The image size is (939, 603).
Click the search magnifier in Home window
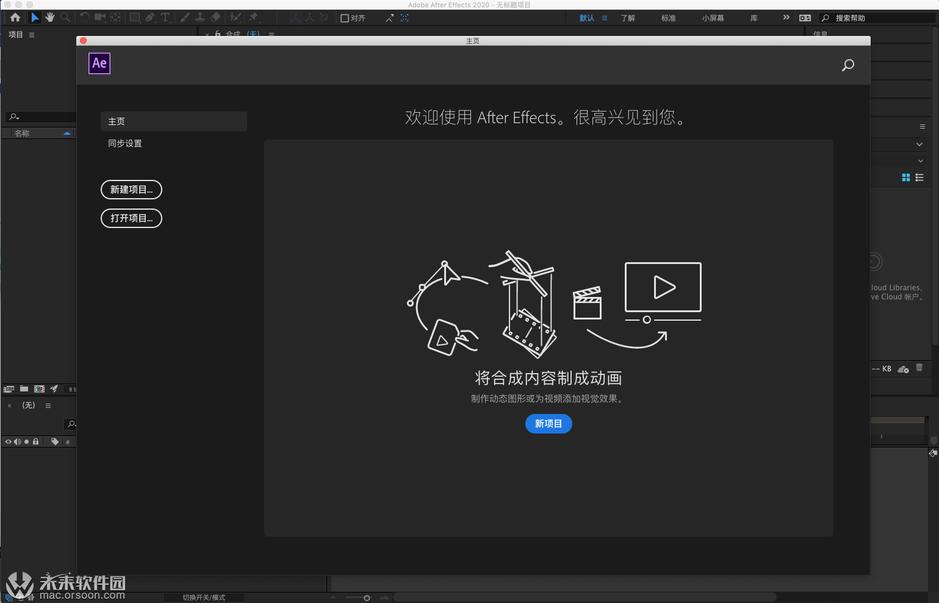tap(848, 65)
